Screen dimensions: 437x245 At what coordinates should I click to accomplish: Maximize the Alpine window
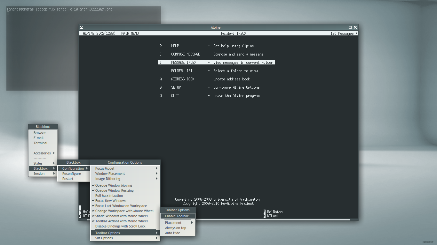point(350,27)
